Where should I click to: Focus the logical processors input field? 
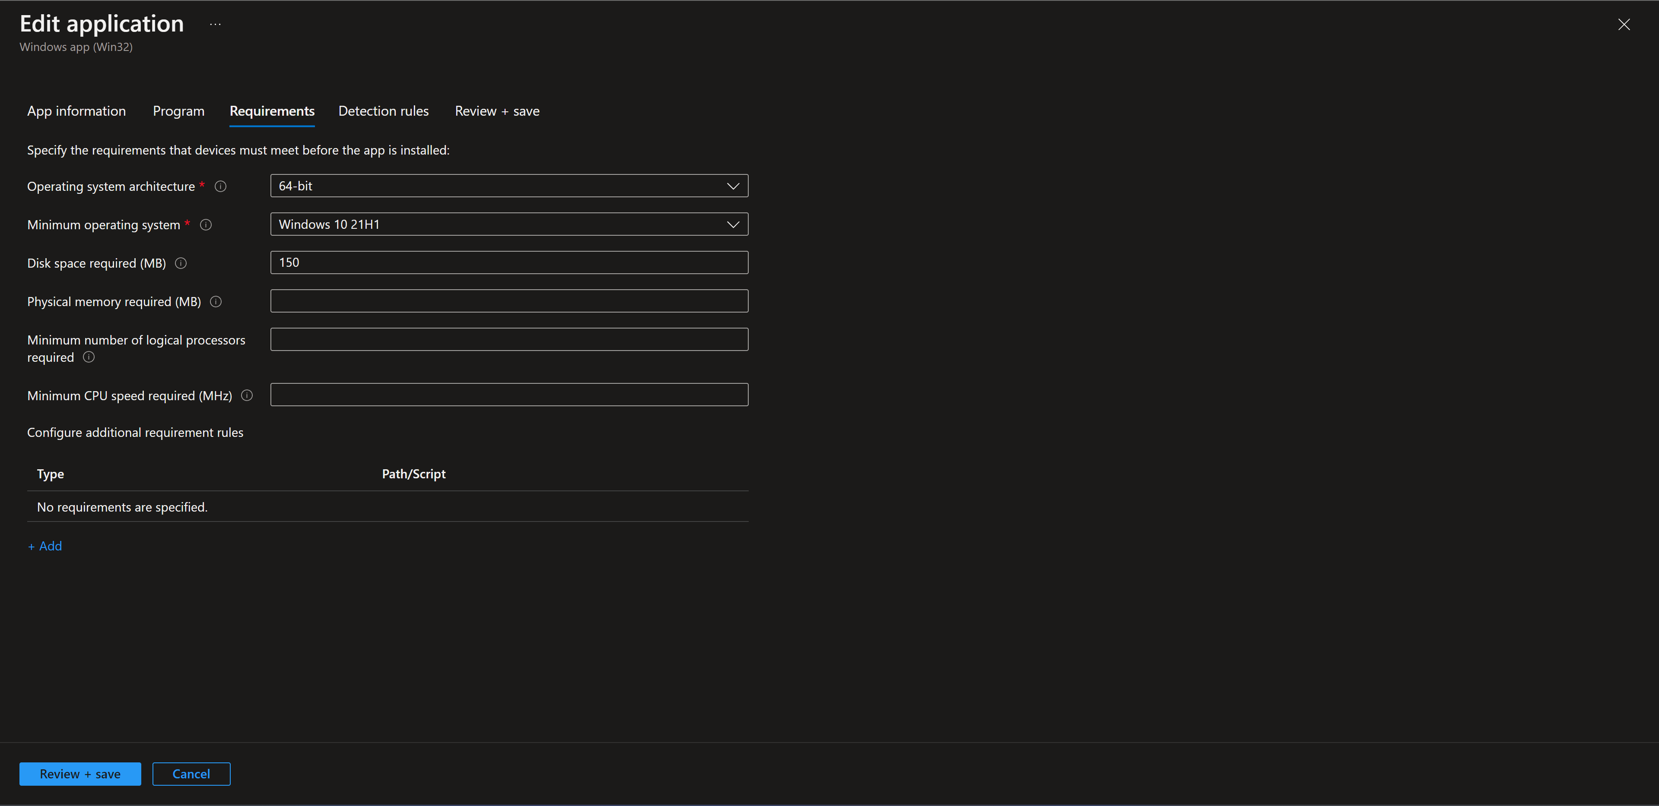tap(509, 339)
